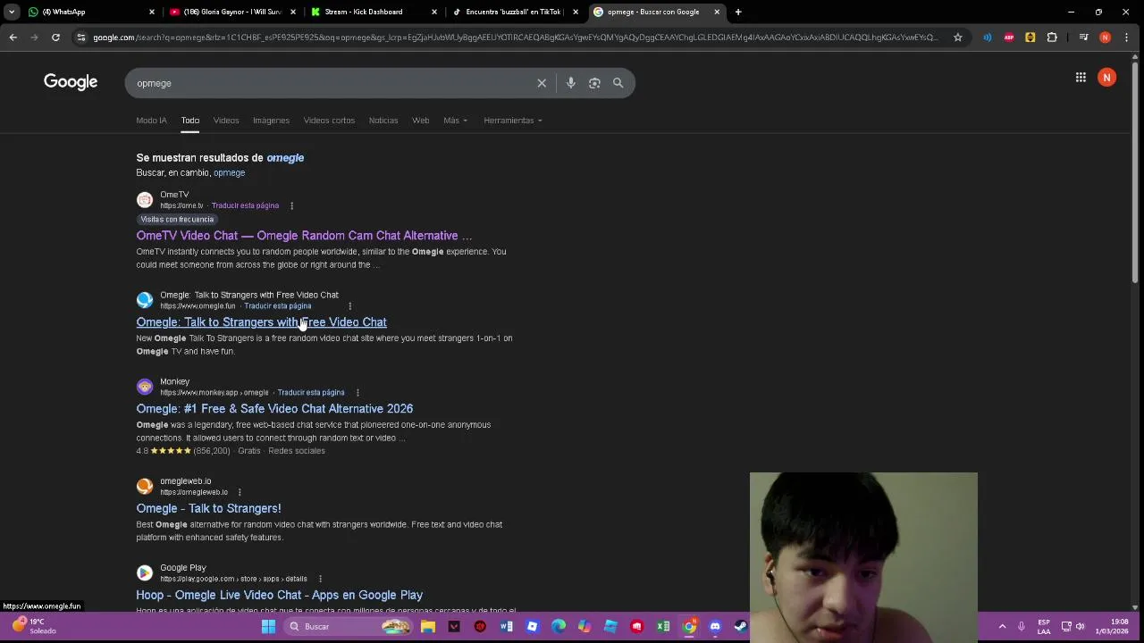This screenshot has width=1144, height=643.
Task: Open Chrome three-dot menu
Action: [x=1126, y=38]
